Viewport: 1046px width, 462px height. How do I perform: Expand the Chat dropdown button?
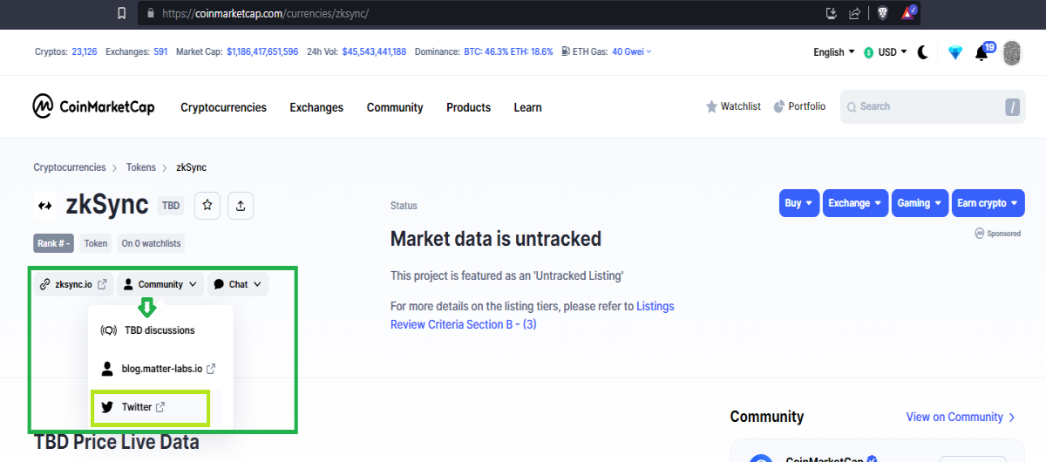click(238, 284)
